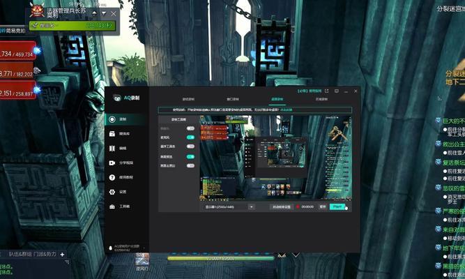Collapse boss popup with the up arrow
This screenshot has height=279, width=465.
tap(94, 13)
